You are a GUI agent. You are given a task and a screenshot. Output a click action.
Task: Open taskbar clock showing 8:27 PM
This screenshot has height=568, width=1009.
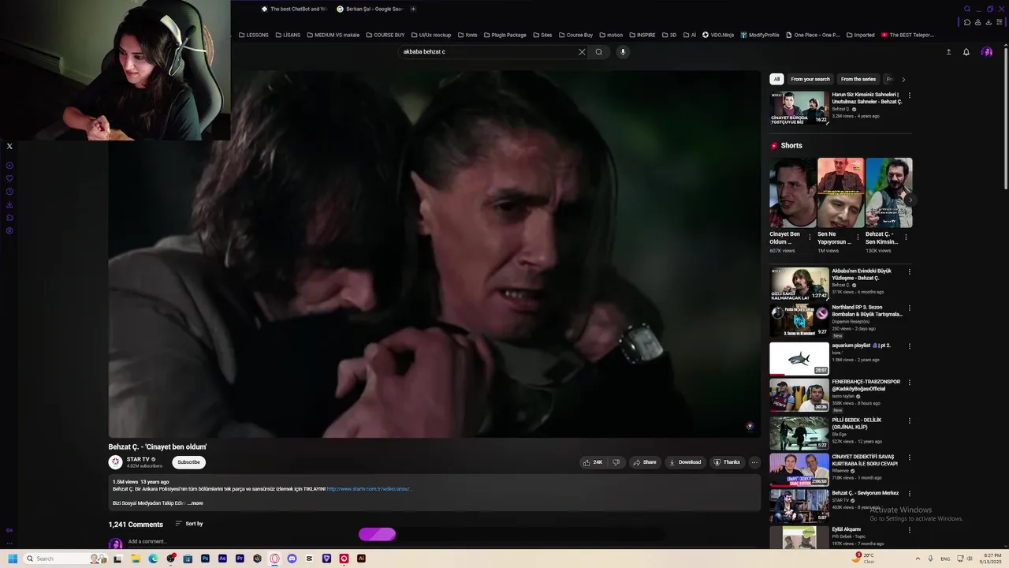(x=990, y=559)
